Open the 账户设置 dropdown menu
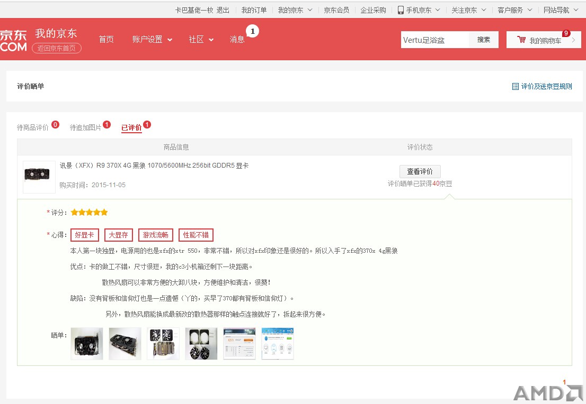The width and height of the screenshot is (586, 404). 152,40
